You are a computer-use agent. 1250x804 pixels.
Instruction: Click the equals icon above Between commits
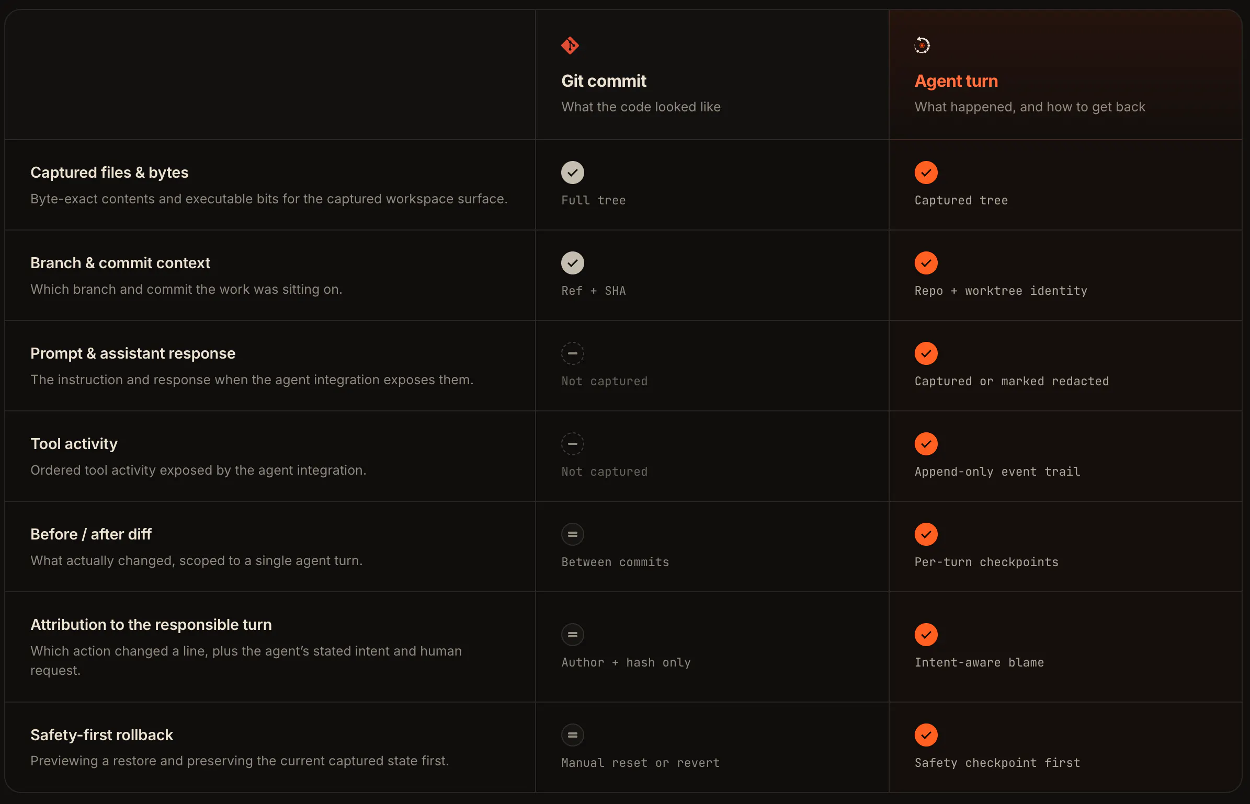pyautogui.click(x=573, y=534)
